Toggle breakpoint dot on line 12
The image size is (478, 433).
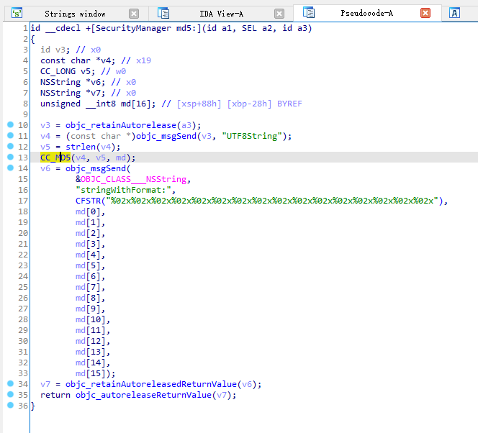(10, 146)
